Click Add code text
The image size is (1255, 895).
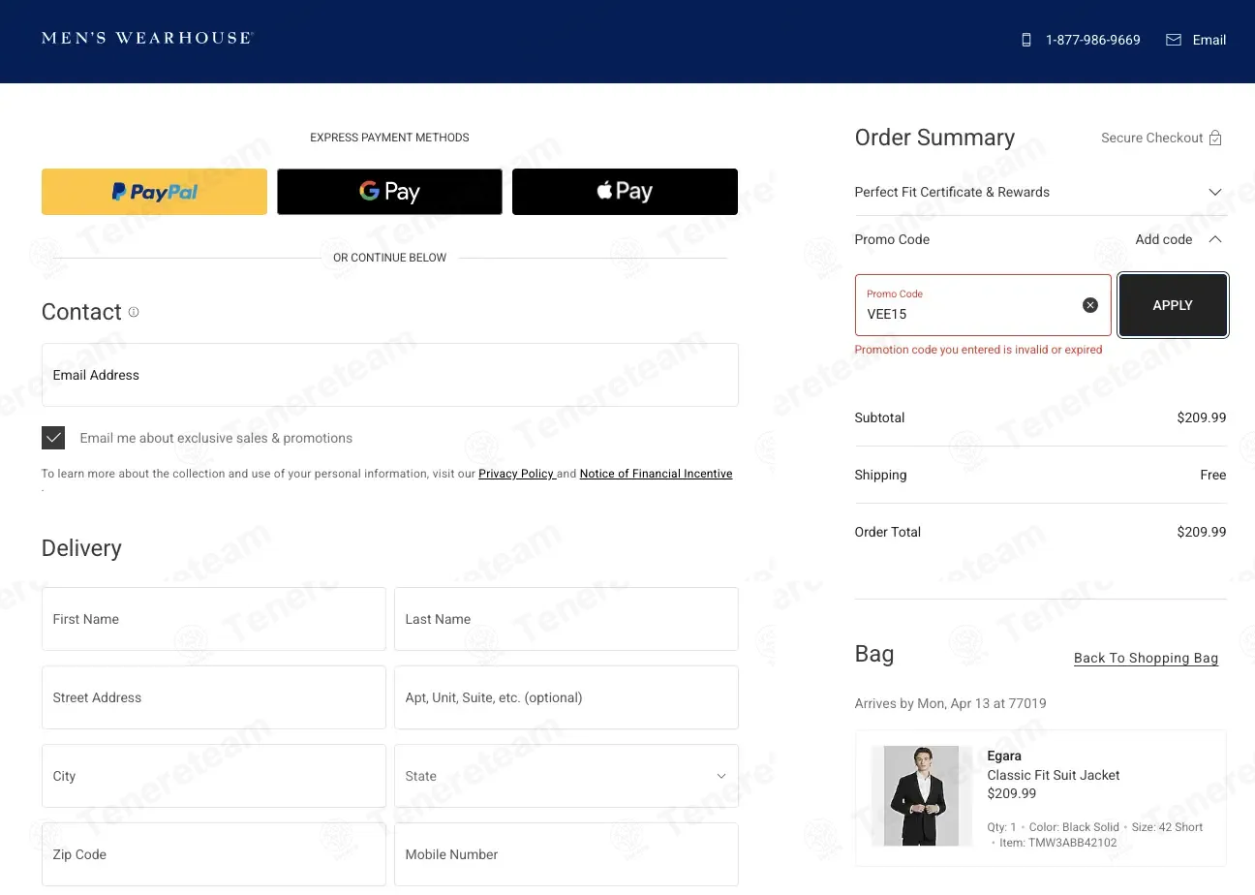click(1164, 239)
